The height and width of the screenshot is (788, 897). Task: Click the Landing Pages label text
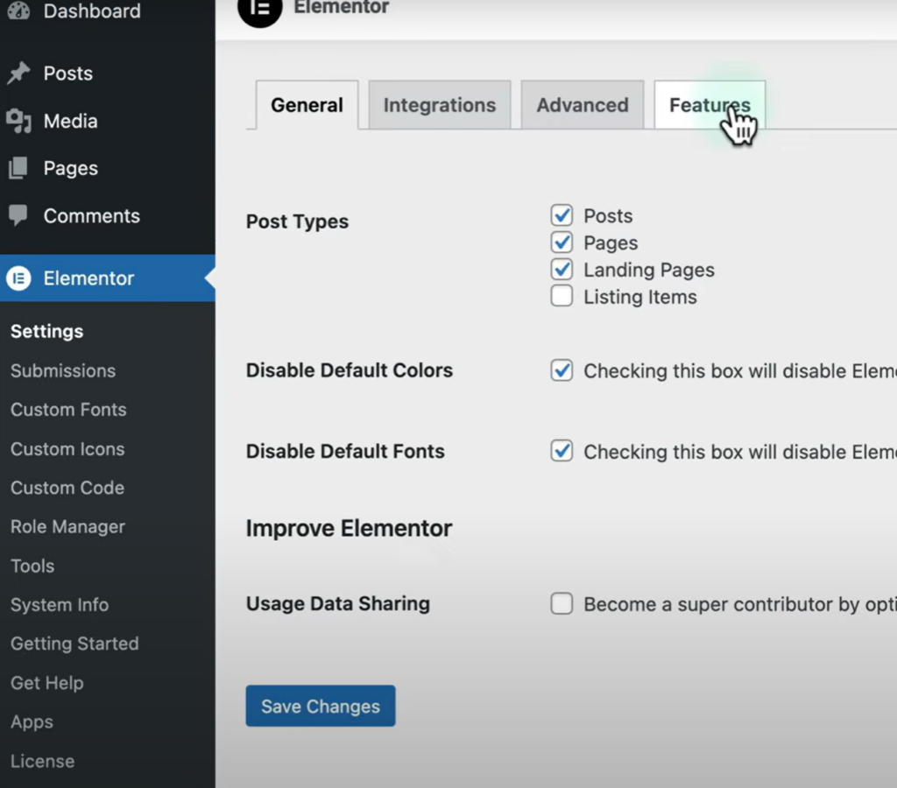pos(649,270)
